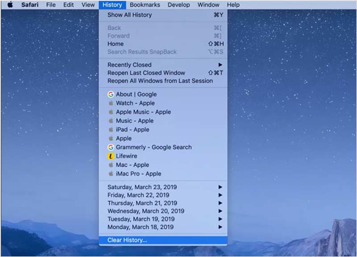Open 'iMac Pro - Apple' history entry
Screen dimensions: 357x257
163,174
